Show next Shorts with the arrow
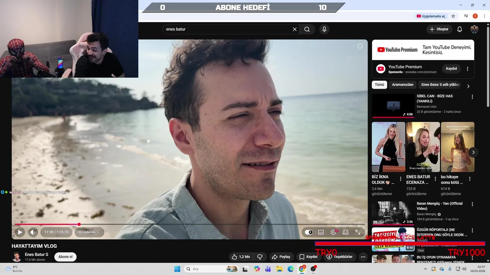490x275 pixels. click(x=473, y=152)
